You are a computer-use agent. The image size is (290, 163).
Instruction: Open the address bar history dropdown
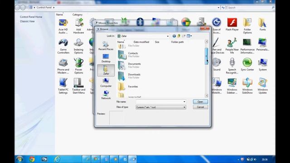[218, 8]
